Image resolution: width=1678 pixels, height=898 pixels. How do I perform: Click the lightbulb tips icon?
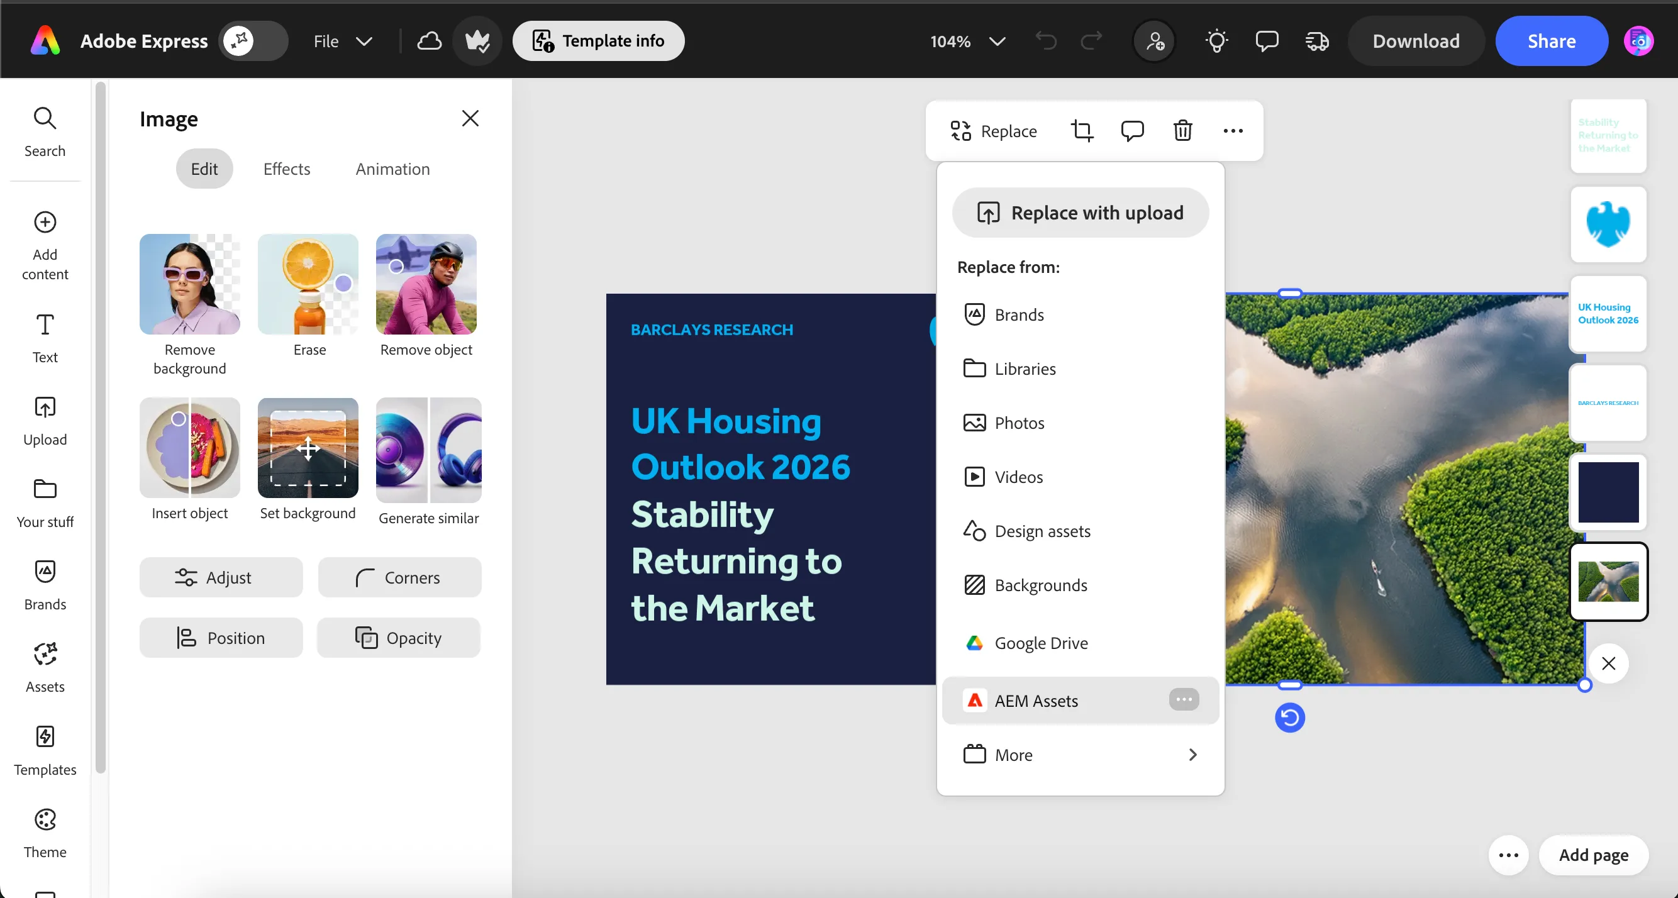coord(1216,41)
